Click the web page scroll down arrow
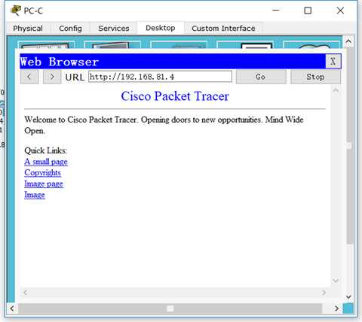362x322 pixels. coord(336,281)
